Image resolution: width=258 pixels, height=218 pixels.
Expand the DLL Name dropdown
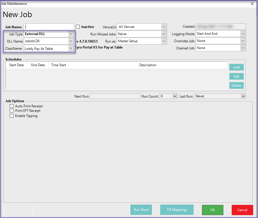[71, 41]
